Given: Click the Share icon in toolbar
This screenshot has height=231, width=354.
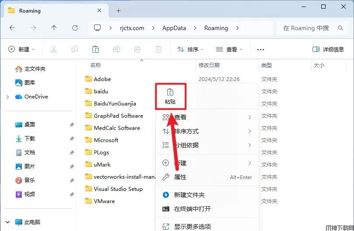Looking at the screenshot, I should click(137, 49).
